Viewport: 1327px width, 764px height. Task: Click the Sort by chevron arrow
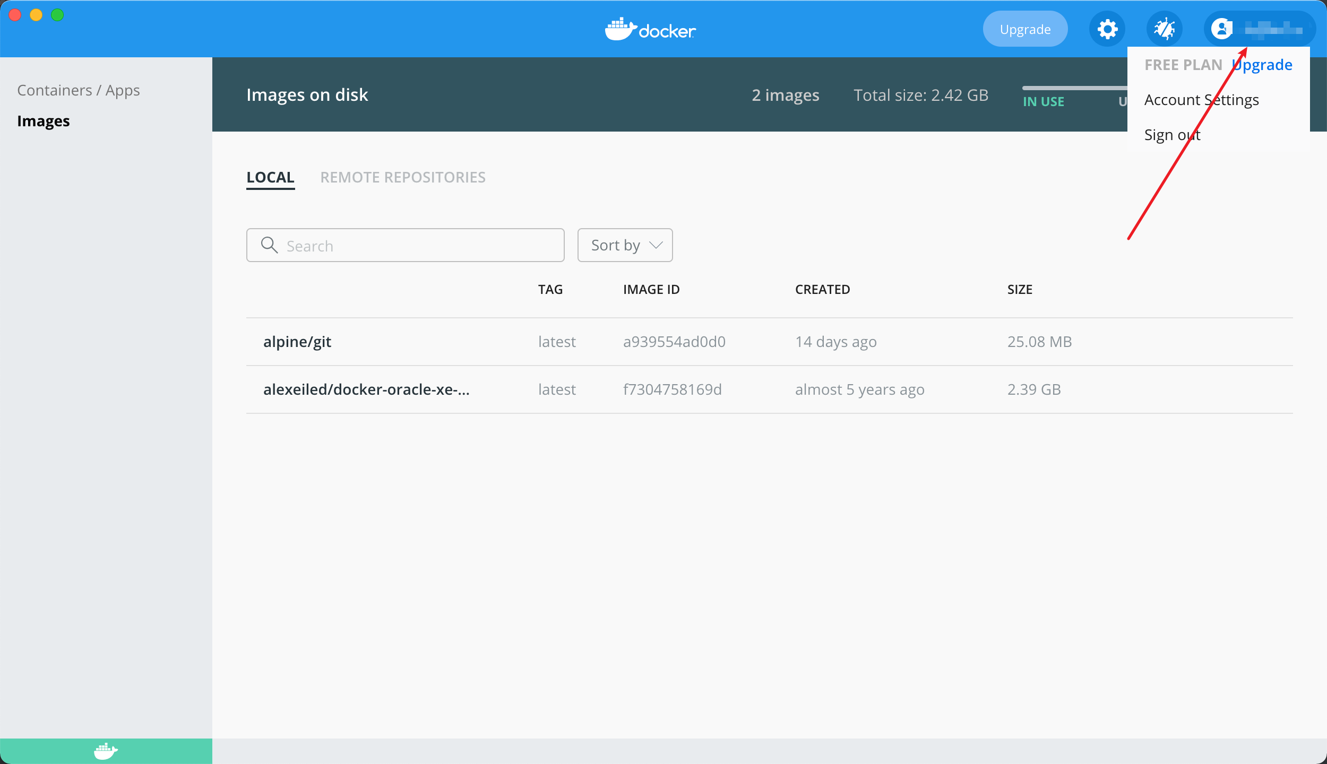coord(656,245)
